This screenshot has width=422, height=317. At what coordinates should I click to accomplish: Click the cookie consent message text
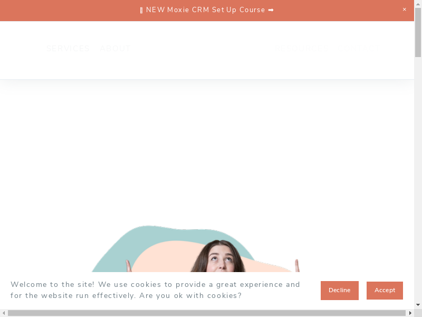click(x=155, y=290)
